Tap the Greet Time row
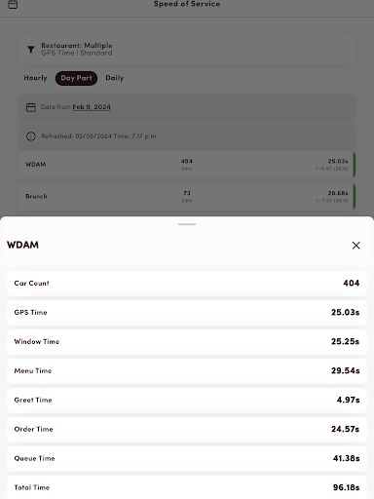The width and height of the screenshot is (374, 499). [187, 401]
